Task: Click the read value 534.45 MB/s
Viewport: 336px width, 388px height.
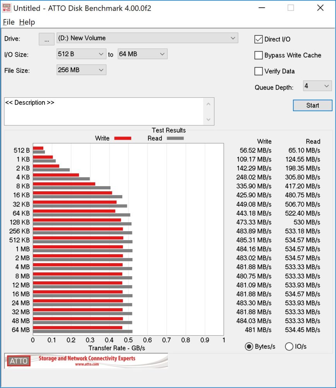Action: click(x=303, y=330)
